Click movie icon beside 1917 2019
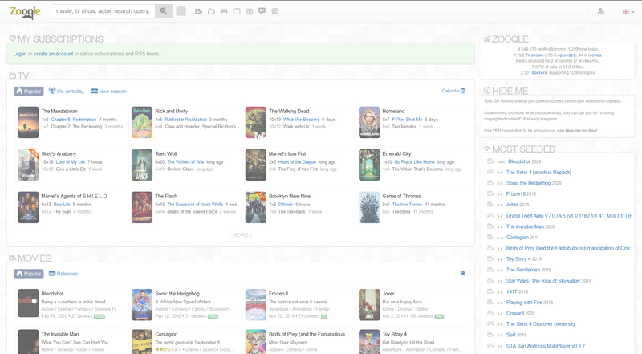 coord(490,291)
